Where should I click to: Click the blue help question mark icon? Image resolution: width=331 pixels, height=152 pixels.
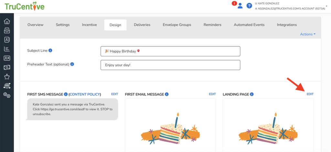[x=249, y=6]
